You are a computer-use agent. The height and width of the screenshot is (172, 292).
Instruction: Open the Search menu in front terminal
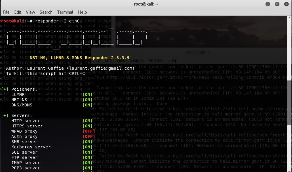[x=46, y=12]
